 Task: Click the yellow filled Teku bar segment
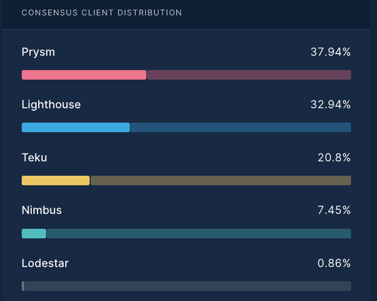(x=56, y=180)
